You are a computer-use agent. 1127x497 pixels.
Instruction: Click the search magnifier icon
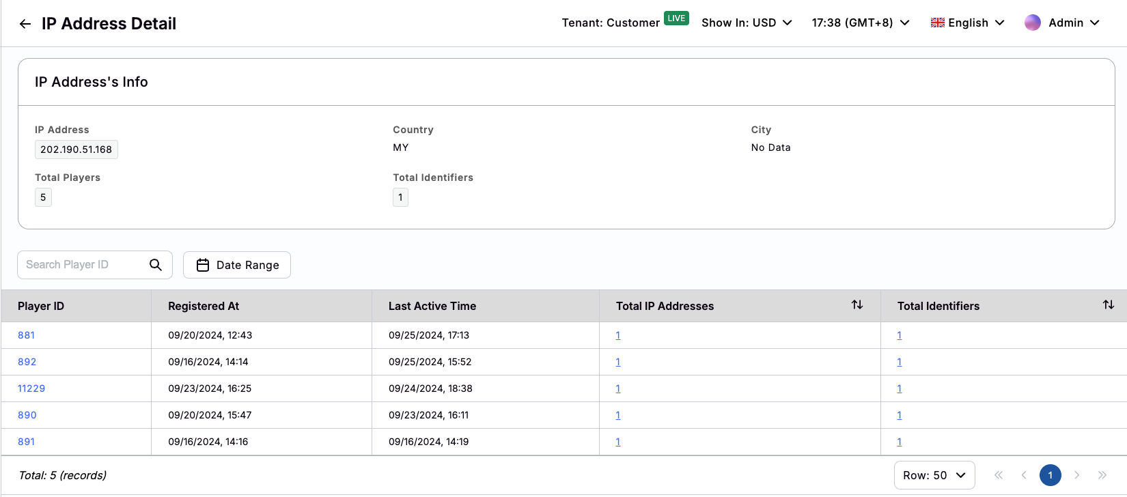click(156, 265)
